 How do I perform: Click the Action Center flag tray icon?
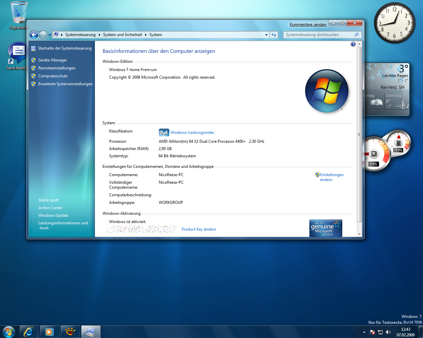tap(372, 332)
